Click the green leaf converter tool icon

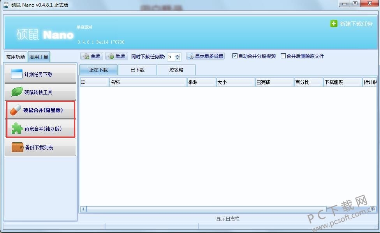coord(17,91)
